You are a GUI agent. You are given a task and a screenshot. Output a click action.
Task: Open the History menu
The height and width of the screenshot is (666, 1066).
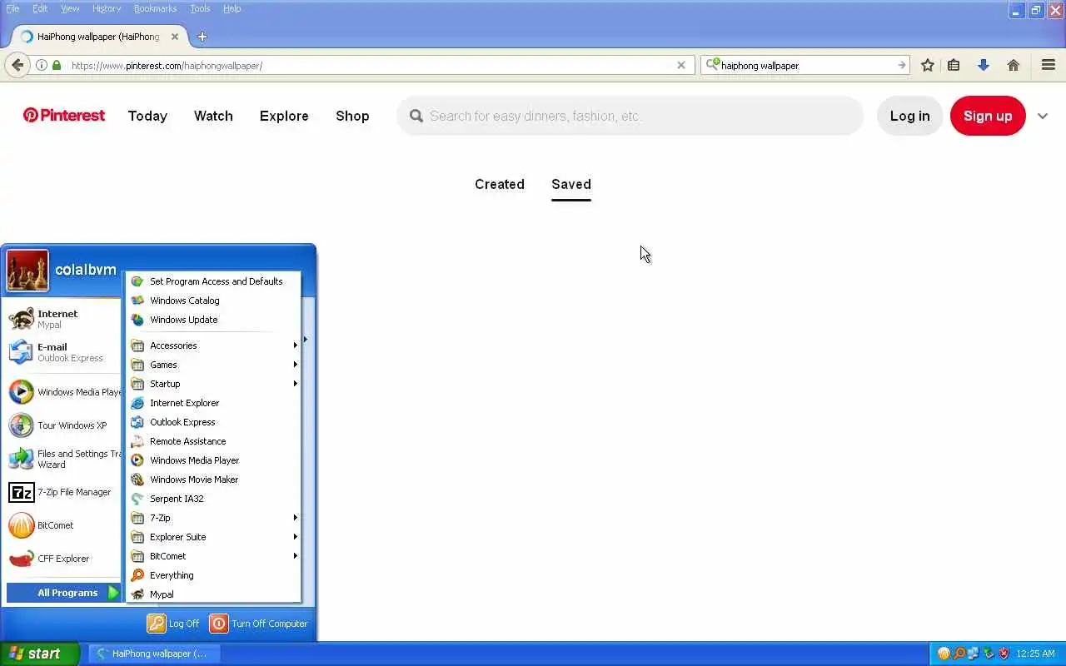point(107,8)
